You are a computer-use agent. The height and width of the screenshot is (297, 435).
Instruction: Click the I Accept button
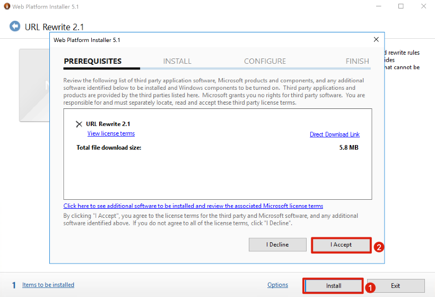[341, 245]
